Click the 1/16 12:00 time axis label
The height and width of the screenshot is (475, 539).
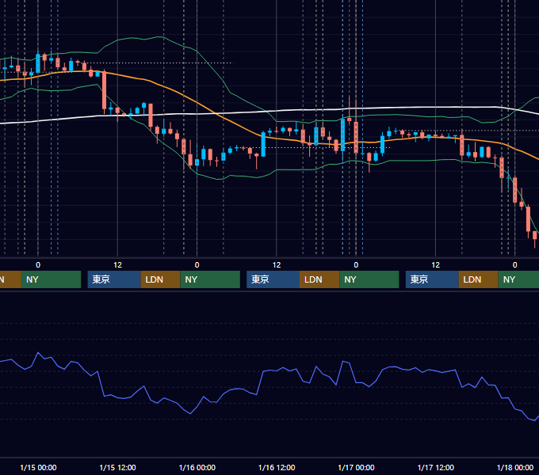click(277, 467)
